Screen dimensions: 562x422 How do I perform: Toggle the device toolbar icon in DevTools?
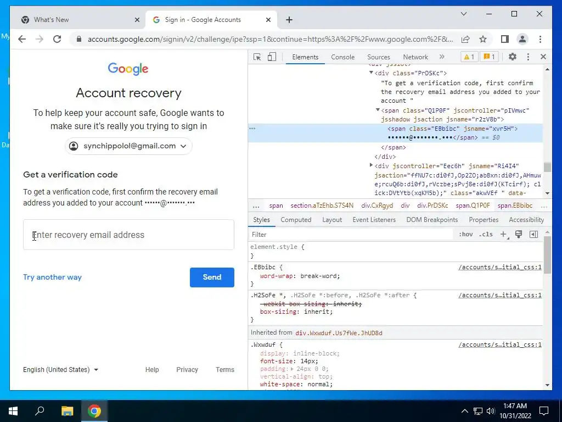point(272,57)
